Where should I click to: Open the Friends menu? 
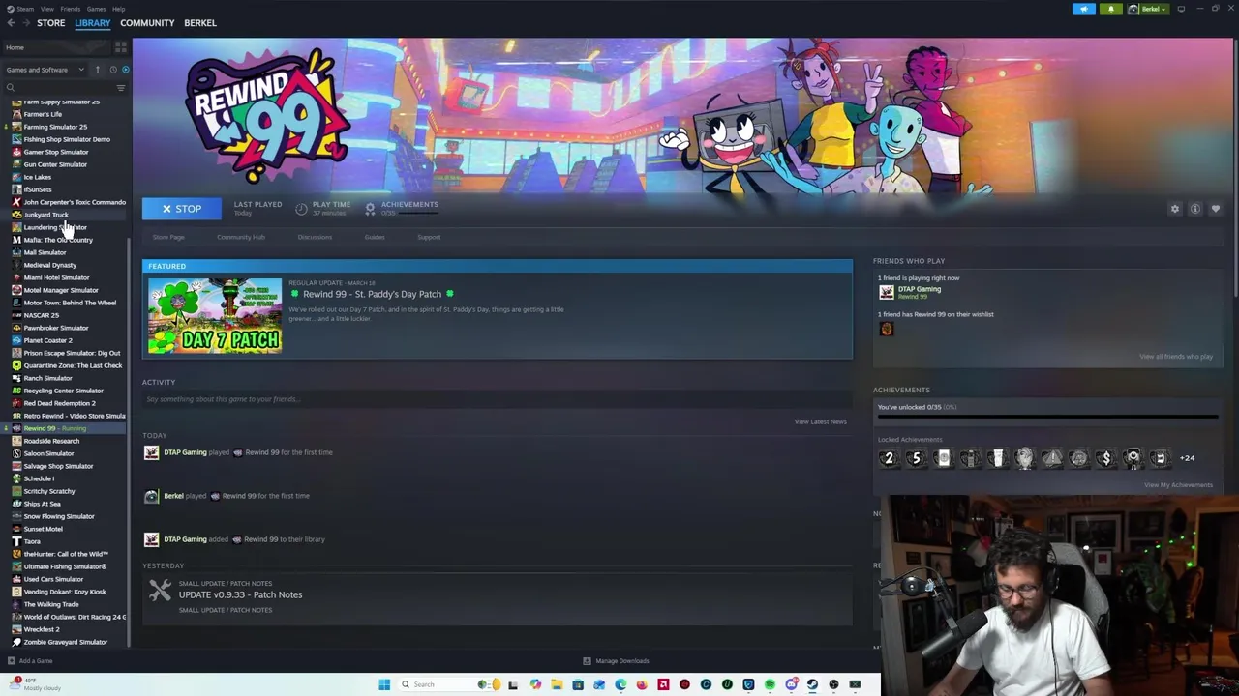pyautogui.click(x=71, y=9)
